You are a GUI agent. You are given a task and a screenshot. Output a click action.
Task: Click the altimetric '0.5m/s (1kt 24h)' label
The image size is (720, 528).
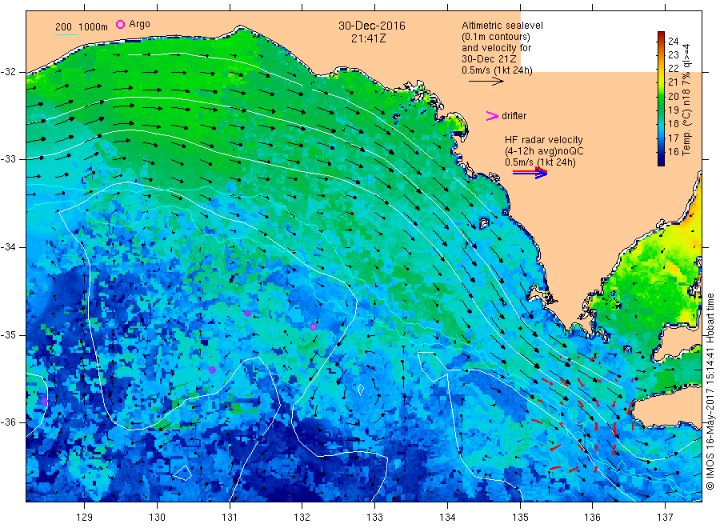tap(497, 70)
